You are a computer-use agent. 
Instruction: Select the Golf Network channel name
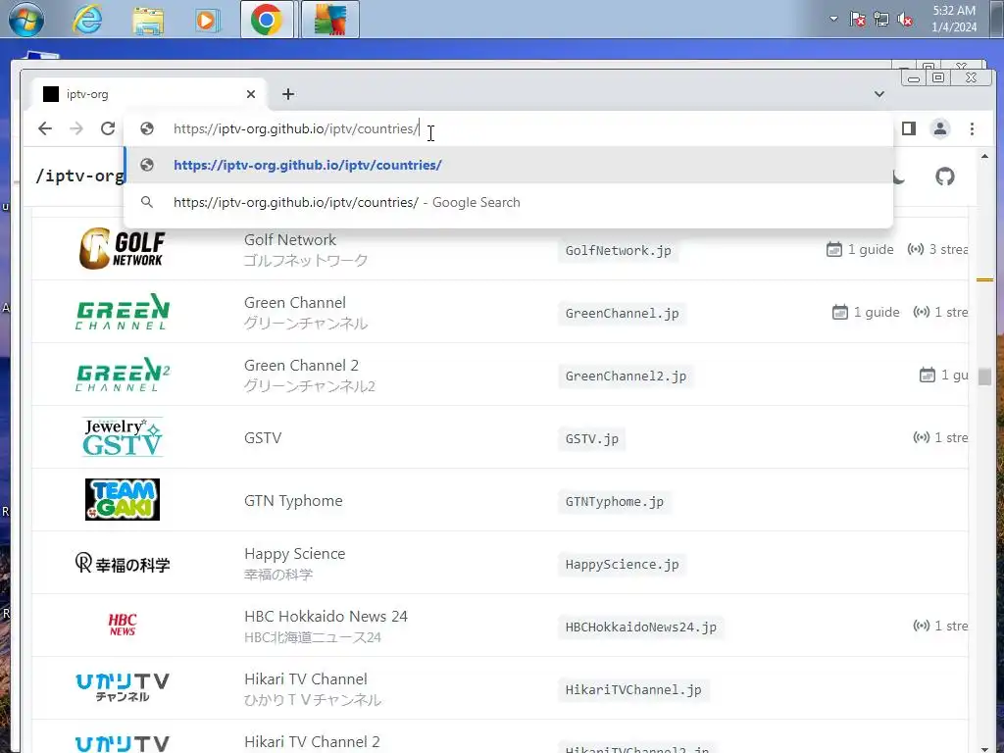290,240
